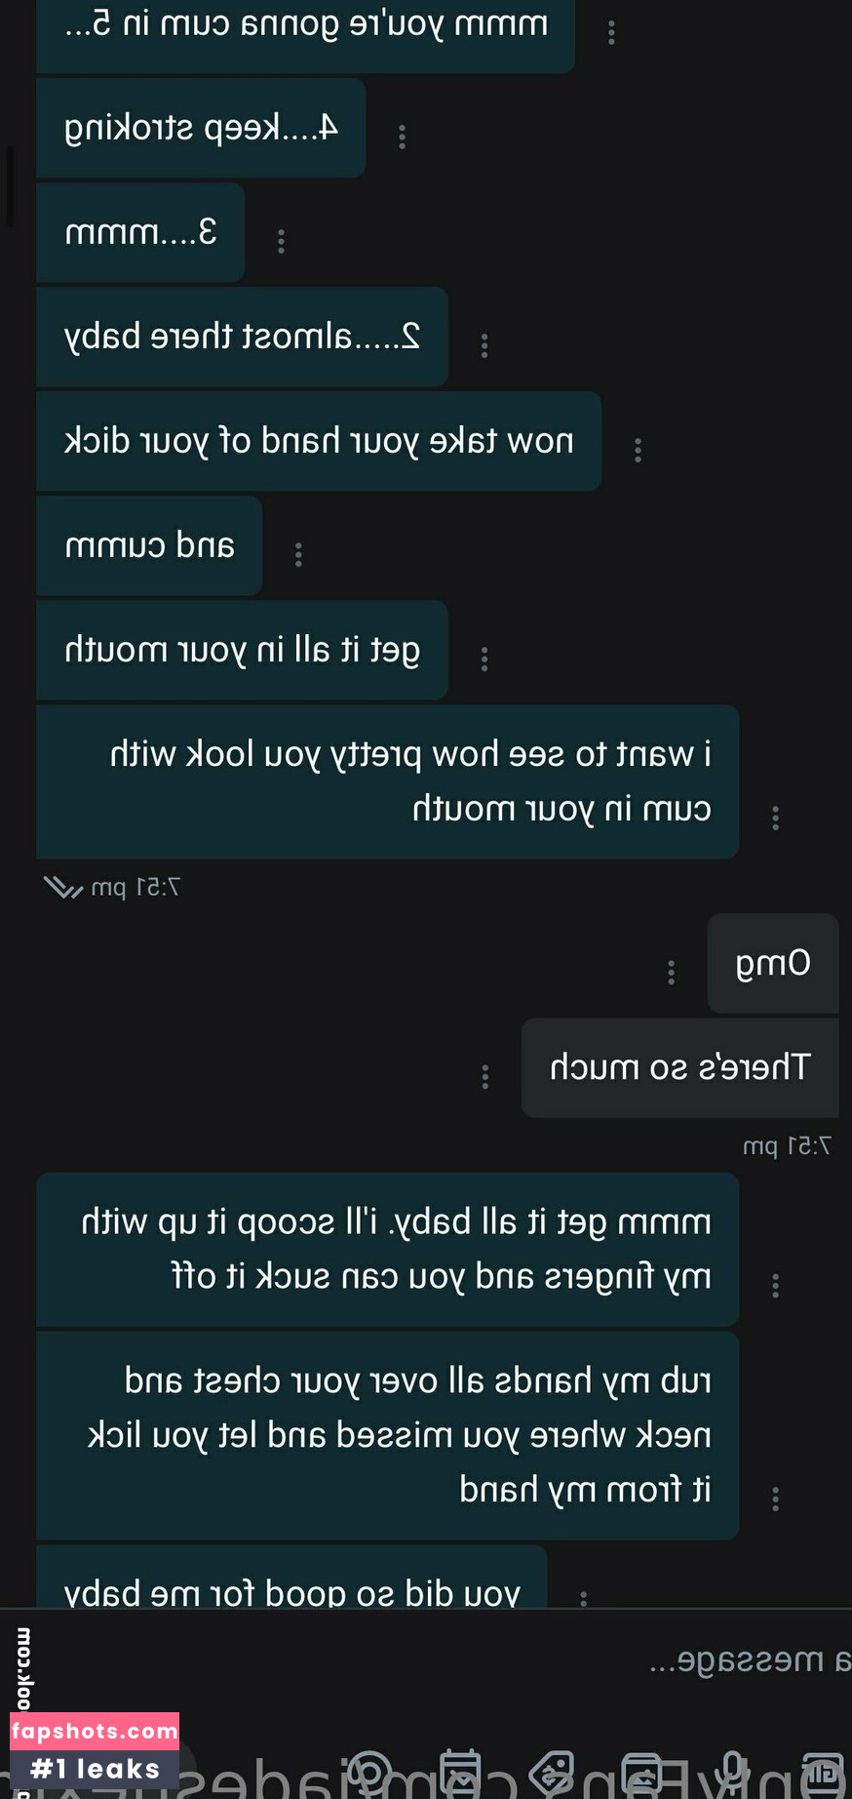Select the "Omg" message bubble
Viewport: 852px width, 1799px height.
773,963
